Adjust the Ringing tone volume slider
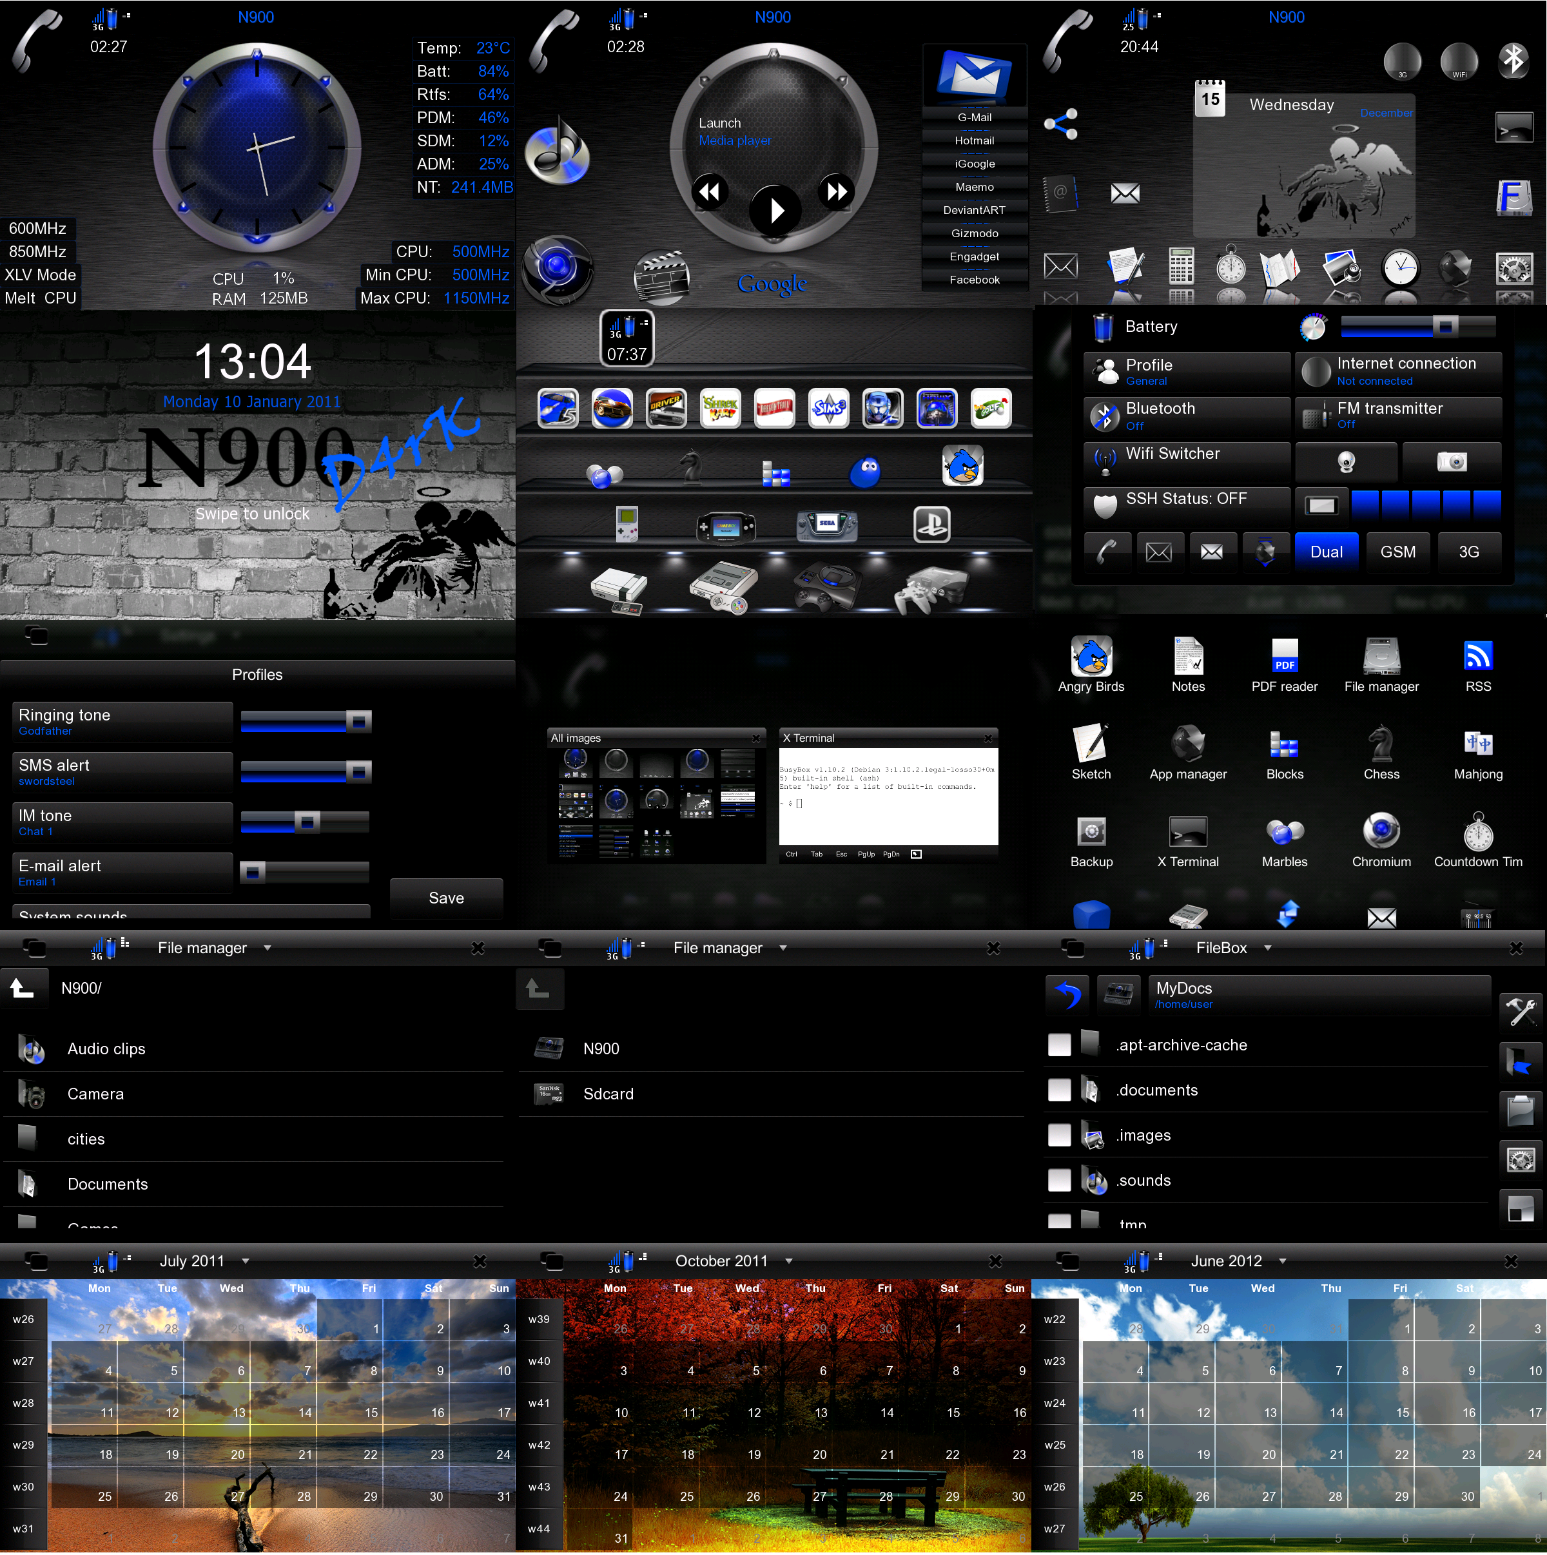 click(306, 722)
